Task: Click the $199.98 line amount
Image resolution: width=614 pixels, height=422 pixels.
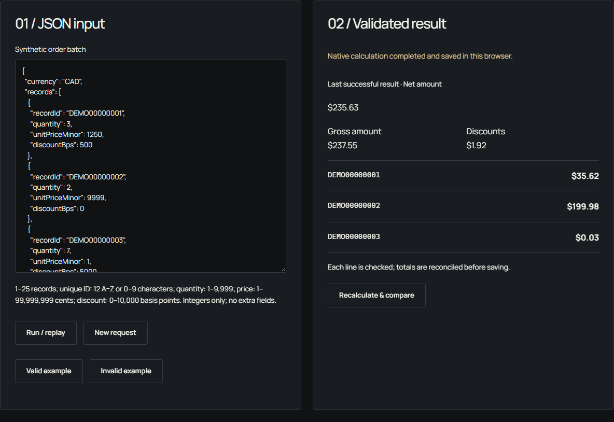Action: pos(583,206)
